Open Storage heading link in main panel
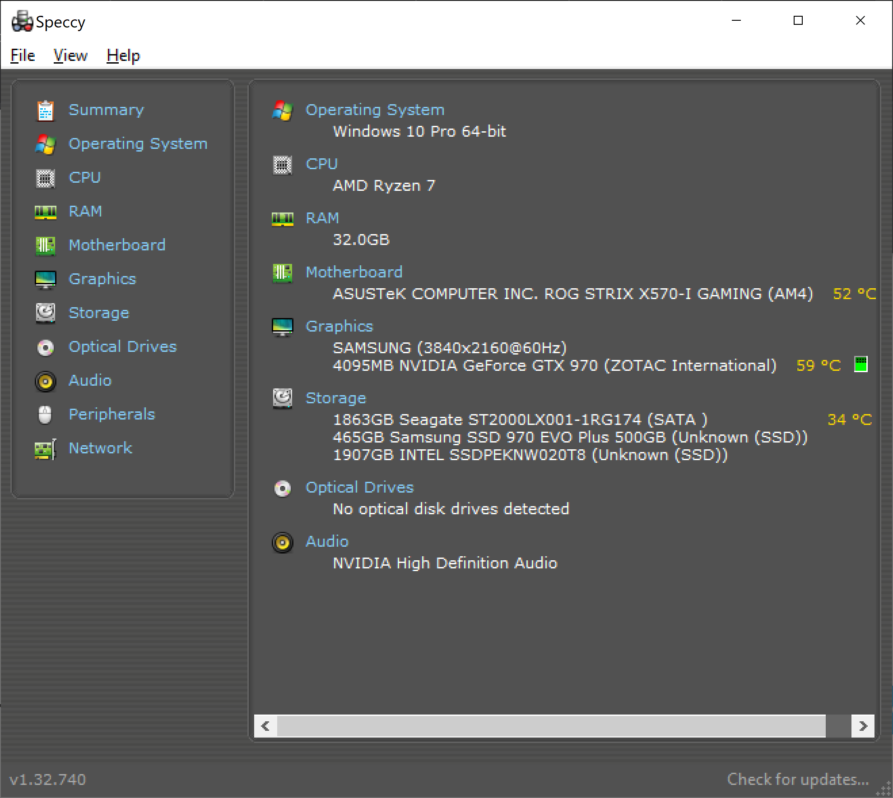This screenshot has width=893, height=798. (x=335, y=398)
